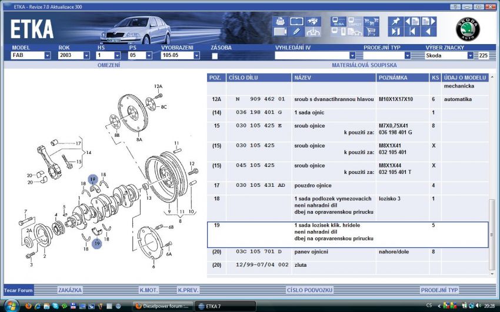The image size is (500, 312).
Task: Open the Windows Start orb
Action: [x=11, y=306]
